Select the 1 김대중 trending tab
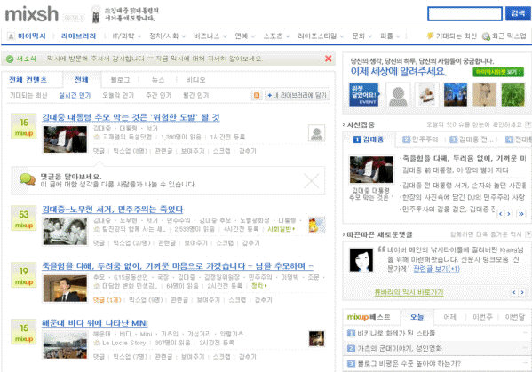 tap(369, 139)
